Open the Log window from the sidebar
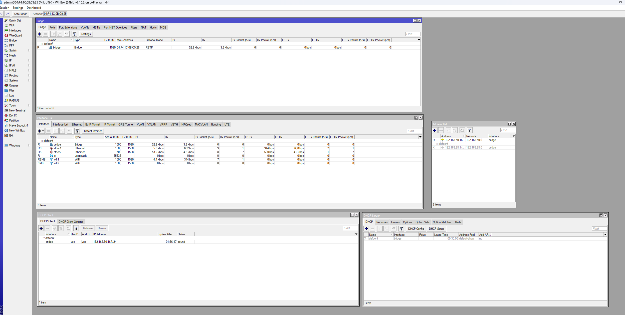The image size is (625, 315). pos(11,95)
